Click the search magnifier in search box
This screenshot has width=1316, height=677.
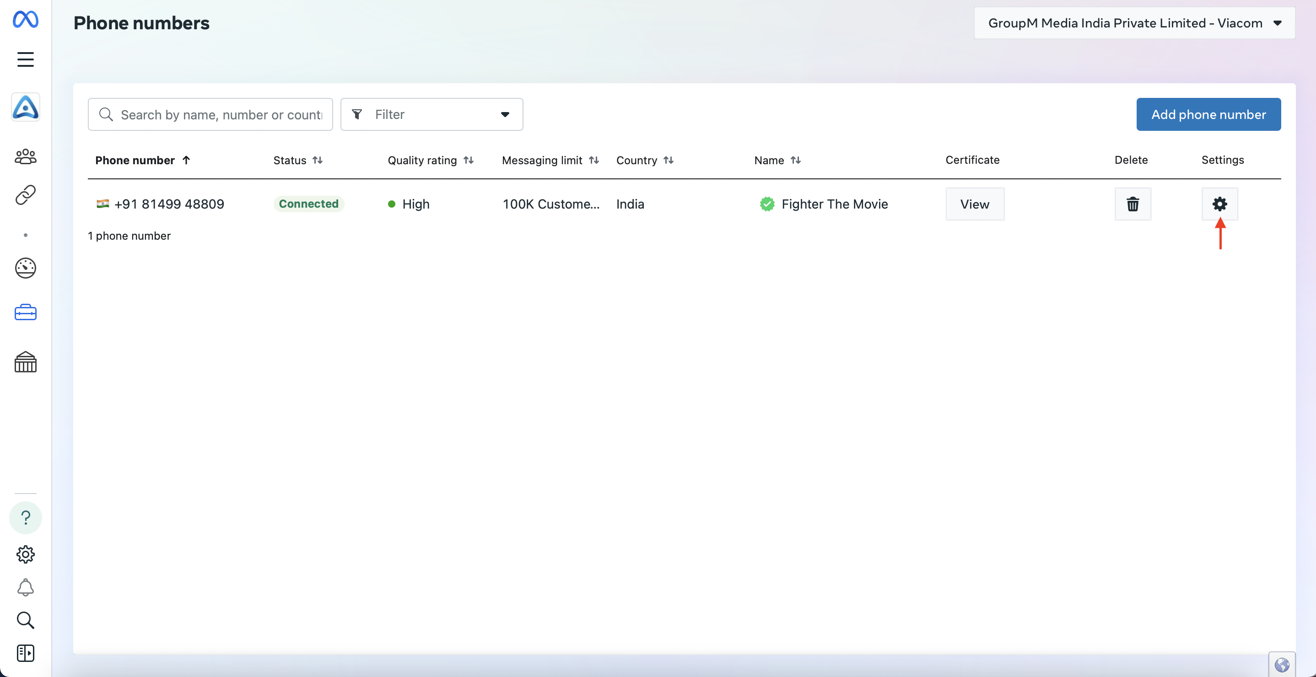click(x=106, y=114)
